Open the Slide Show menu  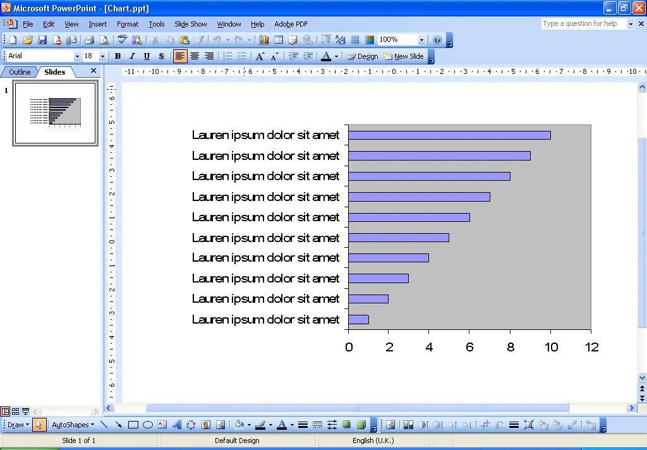click(191, 24)
